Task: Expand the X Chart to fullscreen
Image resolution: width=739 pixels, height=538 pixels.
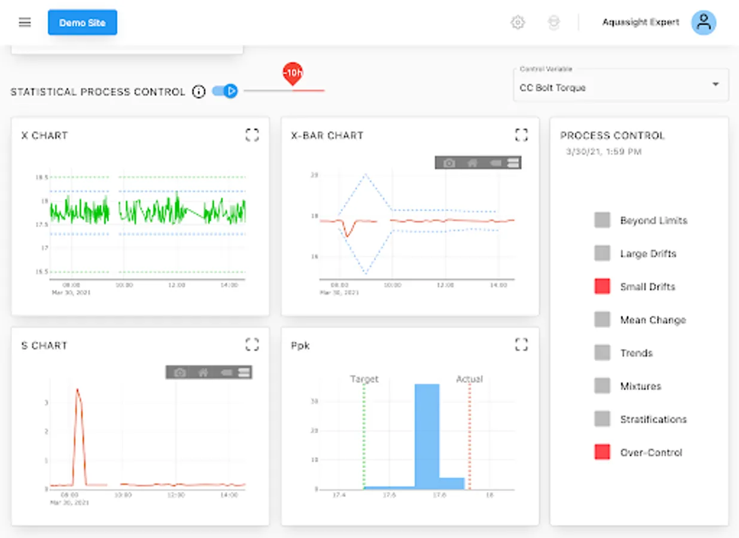Action: pyautogui.click(x=252, y=135)
